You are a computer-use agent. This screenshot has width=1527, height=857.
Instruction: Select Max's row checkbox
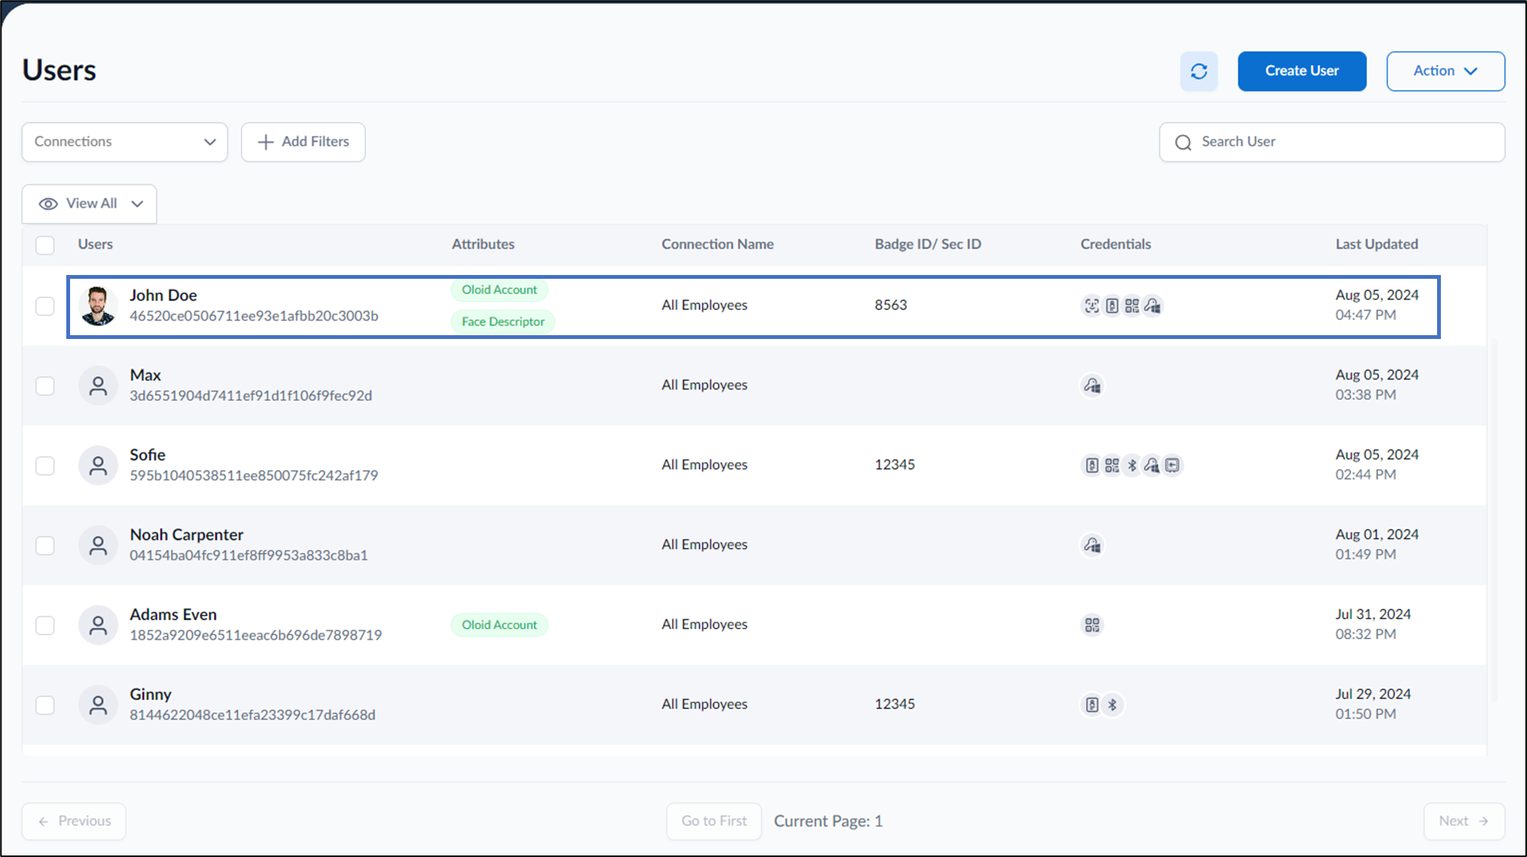[x=45, y=385]
